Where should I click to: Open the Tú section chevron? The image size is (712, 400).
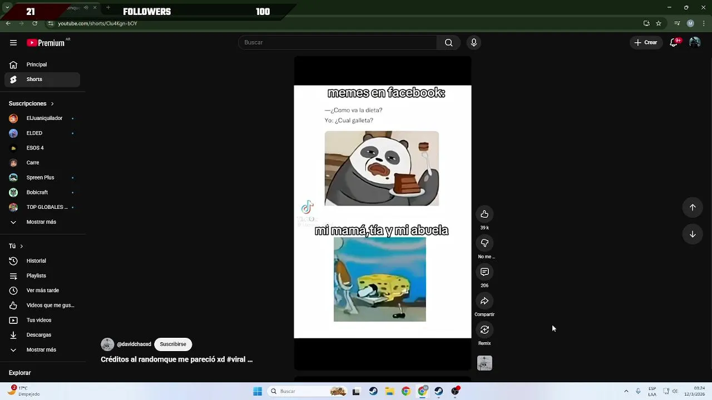[21, 246]
